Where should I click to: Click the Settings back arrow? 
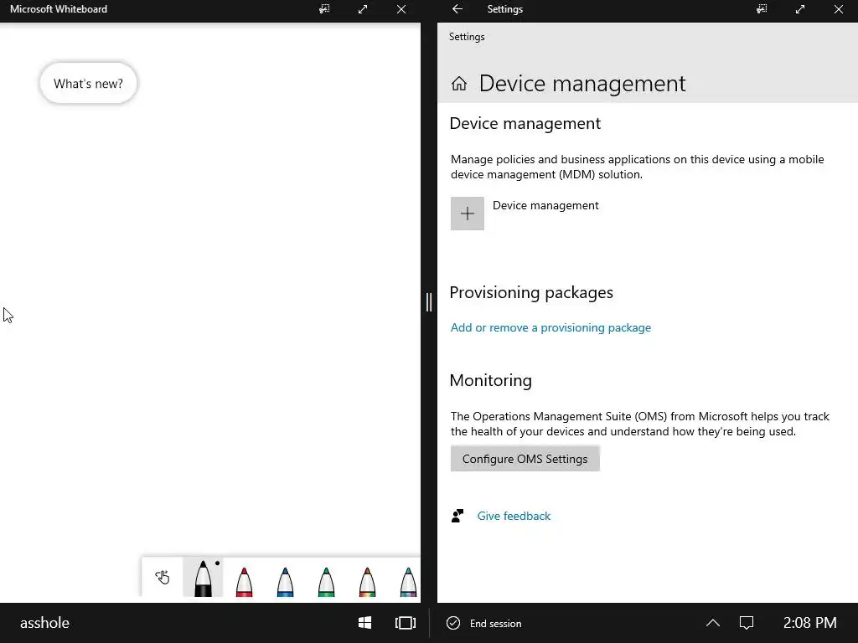(x=457, y=9)
